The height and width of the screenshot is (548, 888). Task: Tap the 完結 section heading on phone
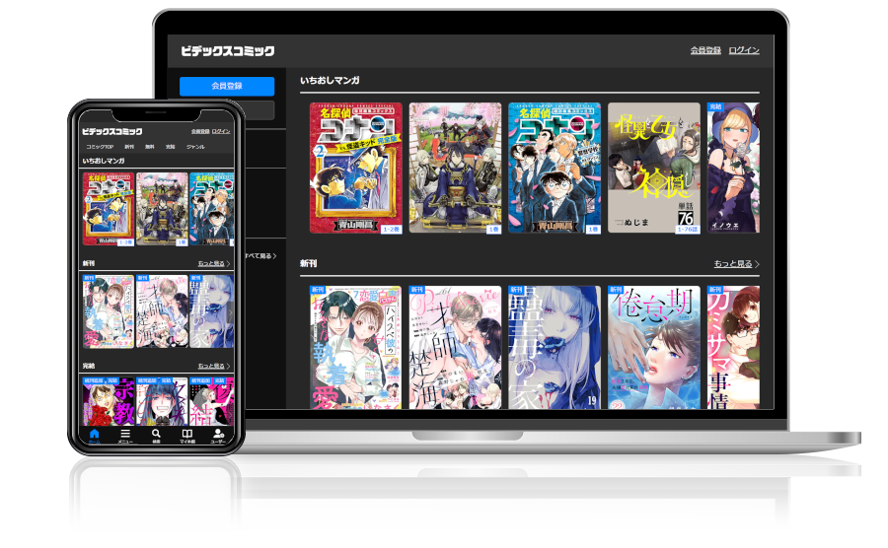89,367
